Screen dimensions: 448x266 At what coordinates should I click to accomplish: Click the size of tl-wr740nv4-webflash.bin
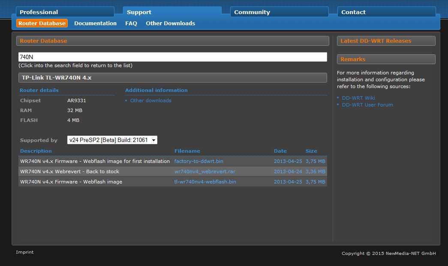click(x=316, y=182)
